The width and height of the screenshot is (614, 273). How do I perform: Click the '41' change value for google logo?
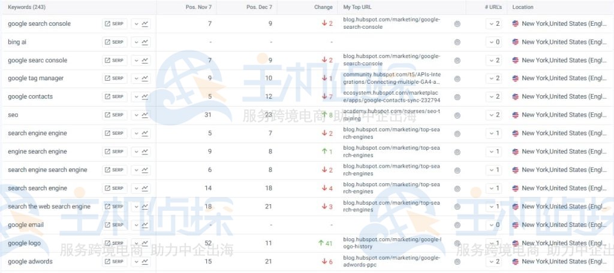329,243
